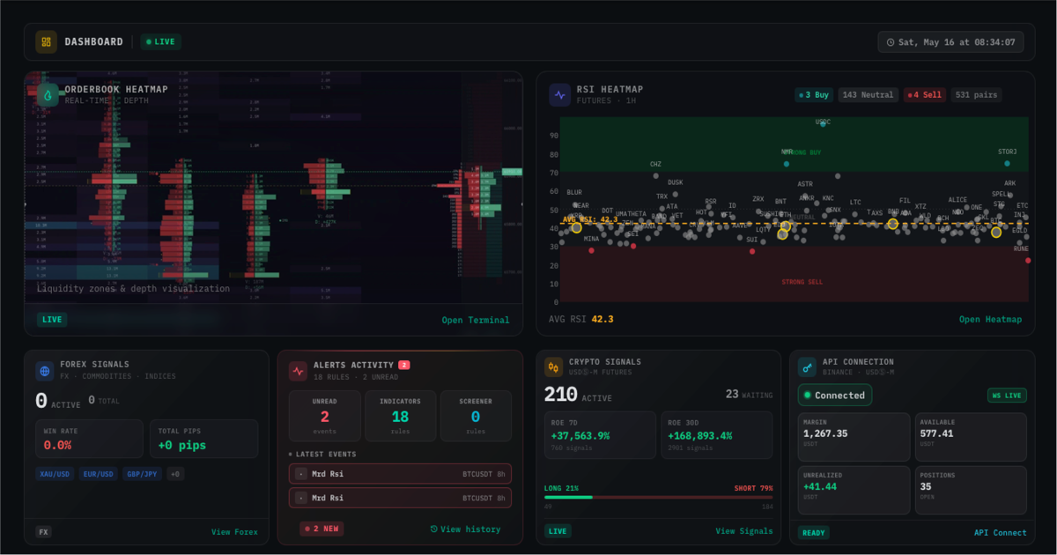Click the +0 more pairs chip
This screenshot has width=1057, height=555.
(x=175, y=474)
